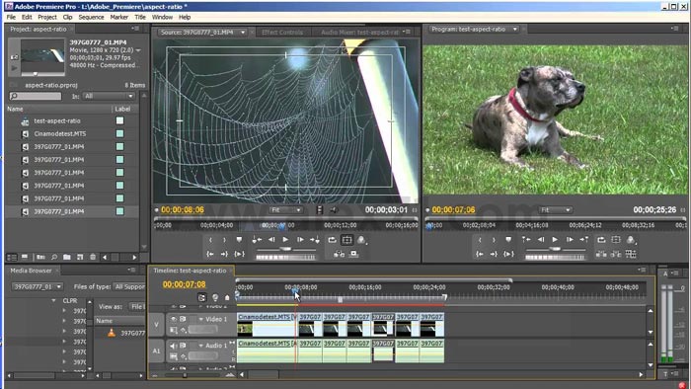Open Project panel In: All dropdown
The height and width of the screenshot is (389, 691).
click(109, 96)
